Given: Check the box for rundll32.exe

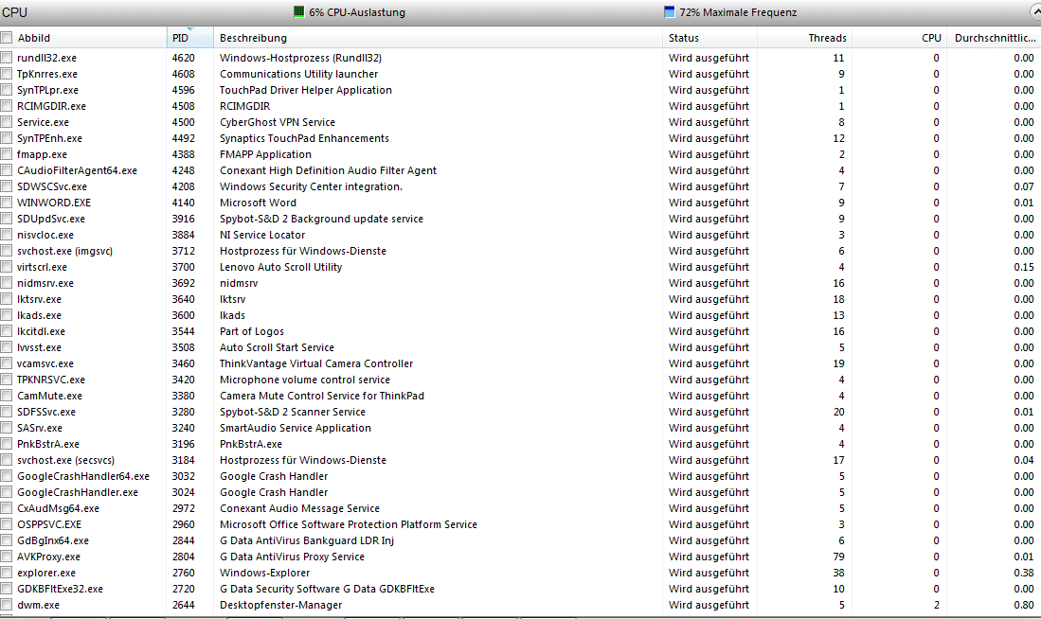Looking at the screenshot, I should (7, 58).
